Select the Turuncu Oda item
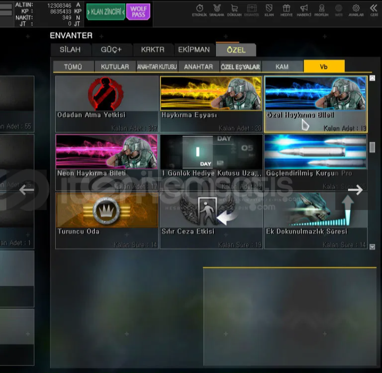 coord(107,220)
